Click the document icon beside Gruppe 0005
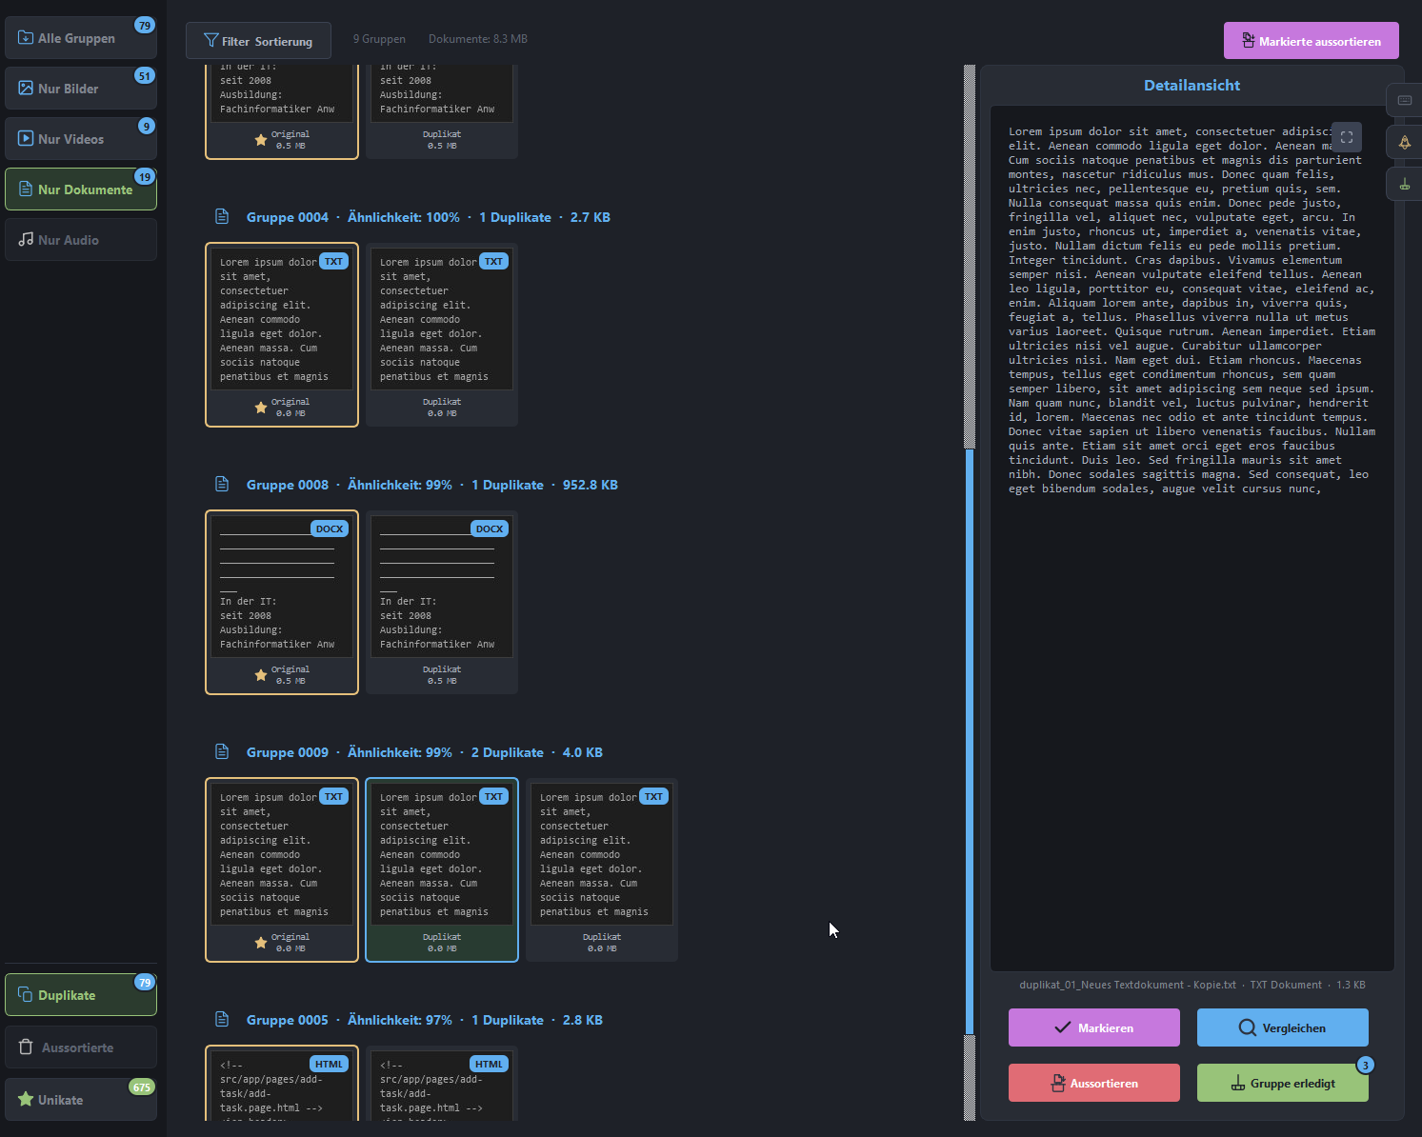1422x1137 pixels. coord(222,1020)
